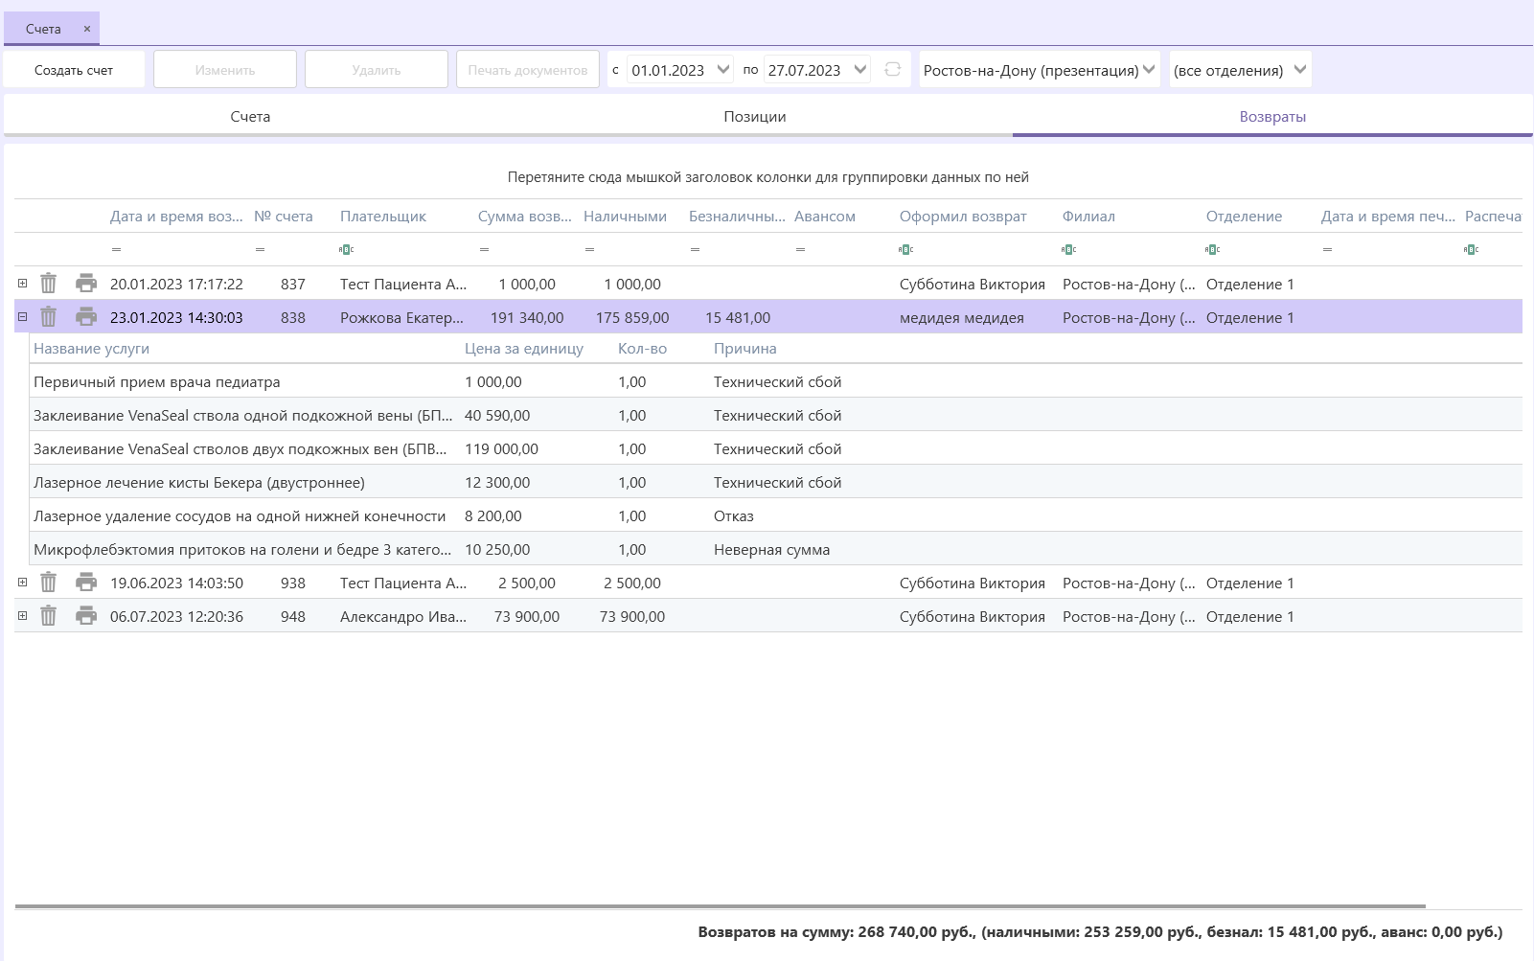This screenshot has height=961, width=1534.
Task: Open the start date 01.01.2023 picker
Action: click(x=723, y=69)
